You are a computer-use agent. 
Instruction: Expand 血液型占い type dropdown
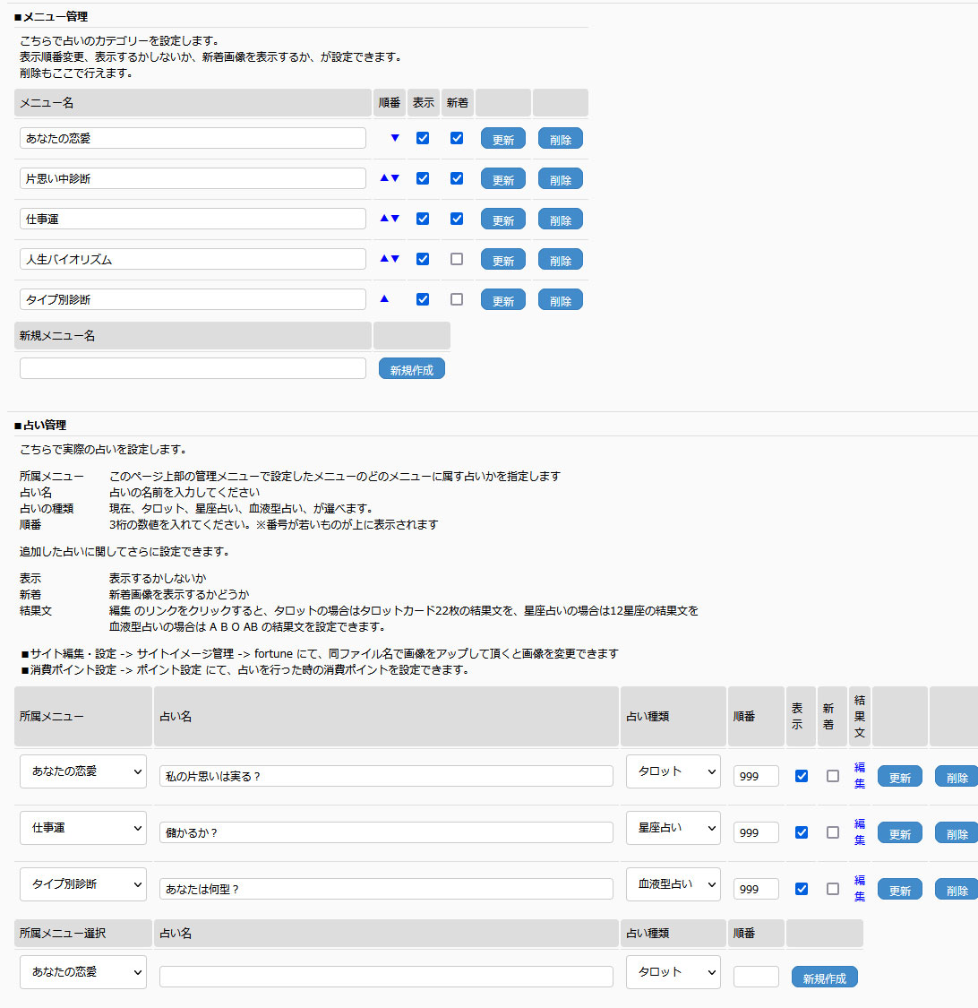tap(673, 884)
